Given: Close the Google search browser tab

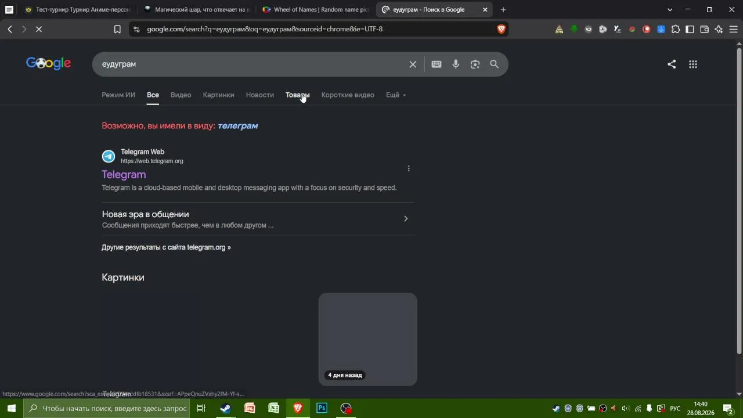Looking at the screenshot, I should (x=485, y=9).
